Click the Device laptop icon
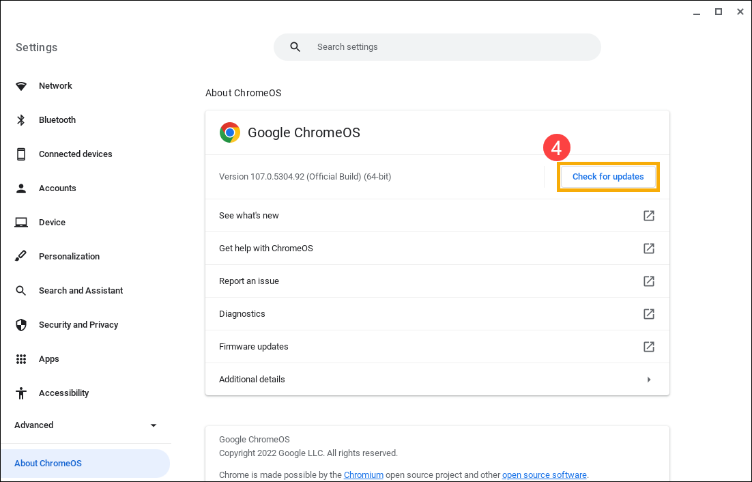The width and height of the screenshot is (752, 482). [x=21, y=223]
